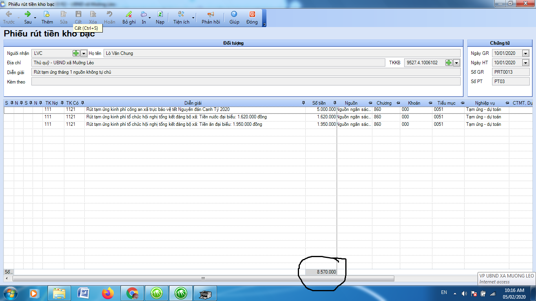
Task: Expand the TKKB account dropdown arrow
Action: 456,63
